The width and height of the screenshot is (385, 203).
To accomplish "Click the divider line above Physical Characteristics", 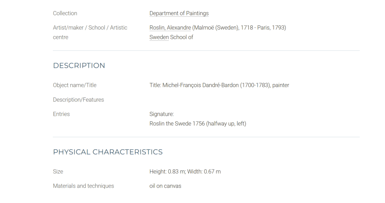I will click(206, 137).
